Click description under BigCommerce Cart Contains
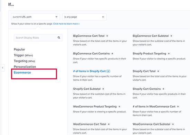190x135 pixels. coord(99,61)
